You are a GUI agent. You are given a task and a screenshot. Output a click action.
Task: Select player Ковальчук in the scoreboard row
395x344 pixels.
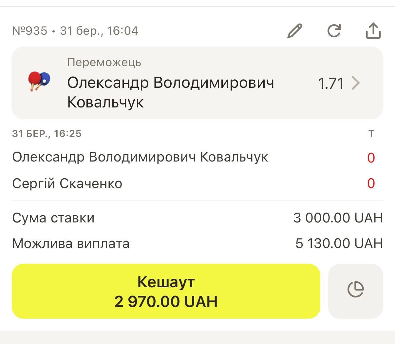pos(140,157)
